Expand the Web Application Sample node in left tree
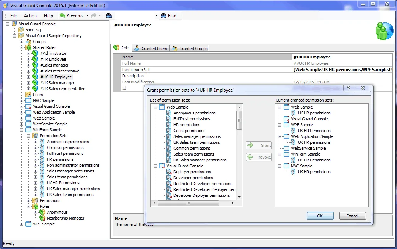The height and width of the screenshot is (249, 397). (x=21, y=112)
